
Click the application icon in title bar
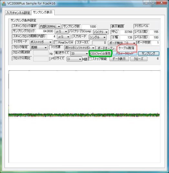[4, 4]
